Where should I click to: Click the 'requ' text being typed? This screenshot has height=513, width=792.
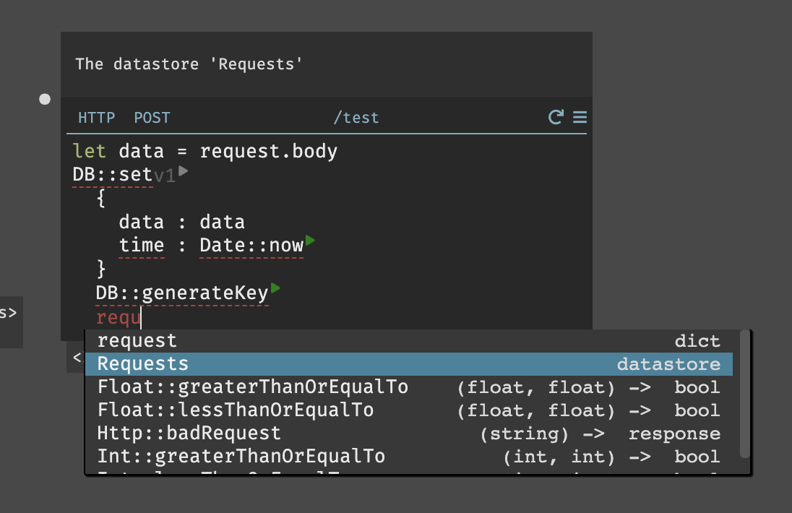click(119, 318)
